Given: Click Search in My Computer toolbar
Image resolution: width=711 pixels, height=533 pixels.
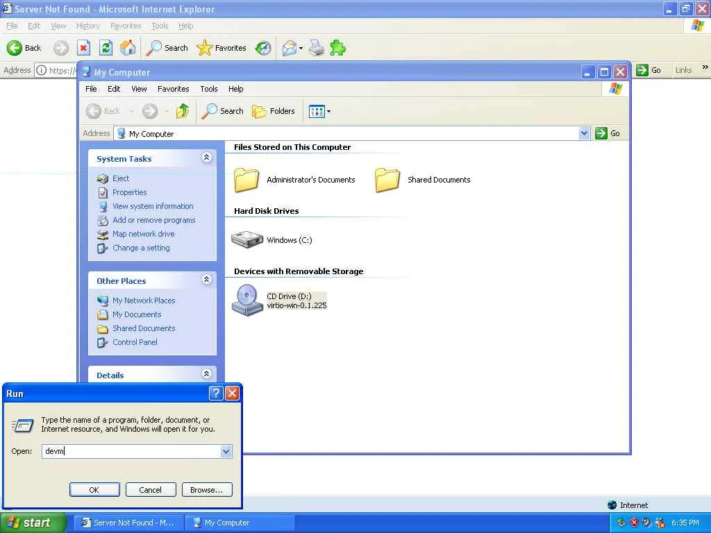Looking at the screenshot, I should tap(223, 111).
